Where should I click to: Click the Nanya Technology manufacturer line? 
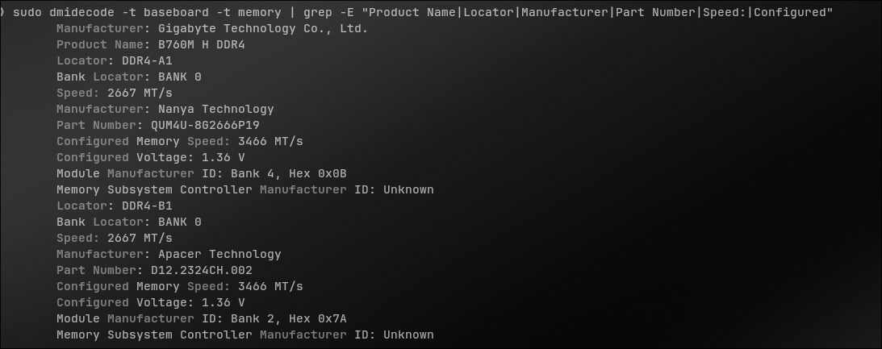point(165,109)
